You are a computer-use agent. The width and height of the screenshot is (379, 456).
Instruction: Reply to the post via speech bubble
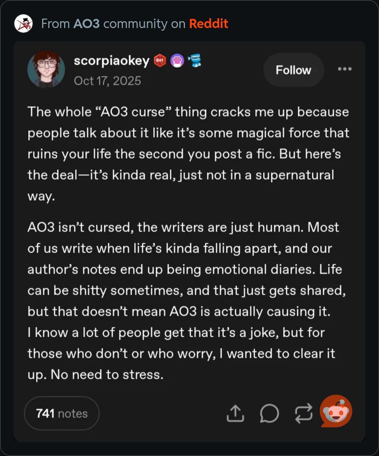tap(269, 413)
